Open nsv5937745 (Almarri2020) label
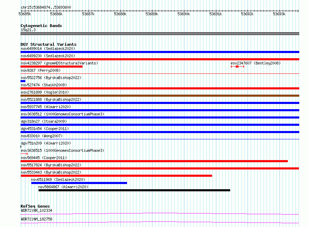 coord(46,107)
